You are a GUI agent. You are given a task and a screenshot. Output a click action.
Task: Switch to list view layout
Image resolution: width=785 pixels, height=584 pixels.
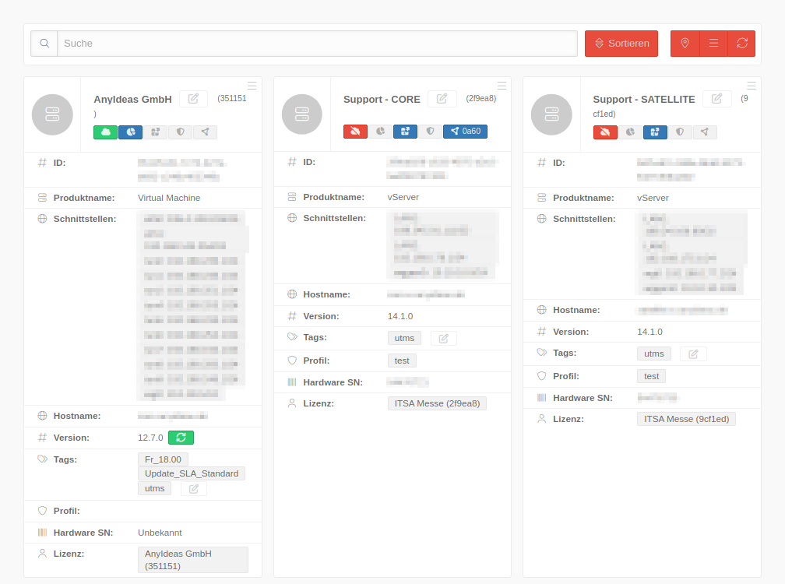713,44
